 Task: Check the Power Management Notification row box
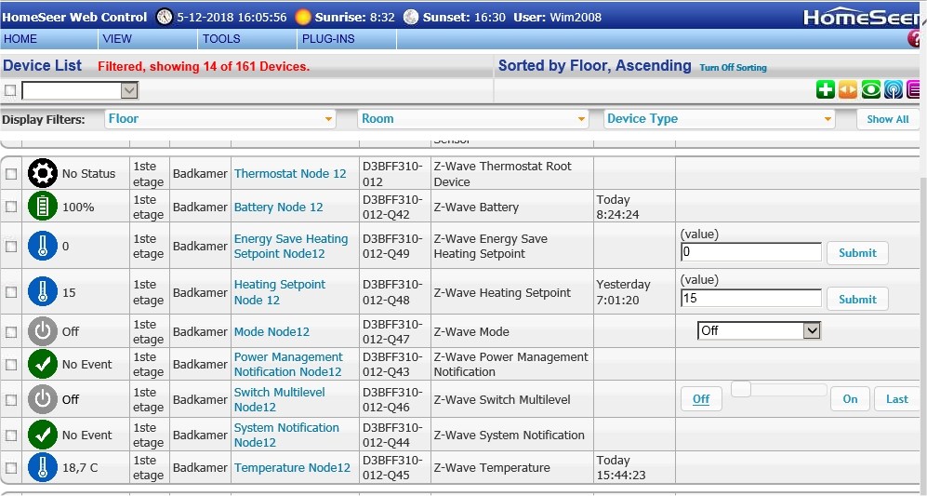(11, 365)
